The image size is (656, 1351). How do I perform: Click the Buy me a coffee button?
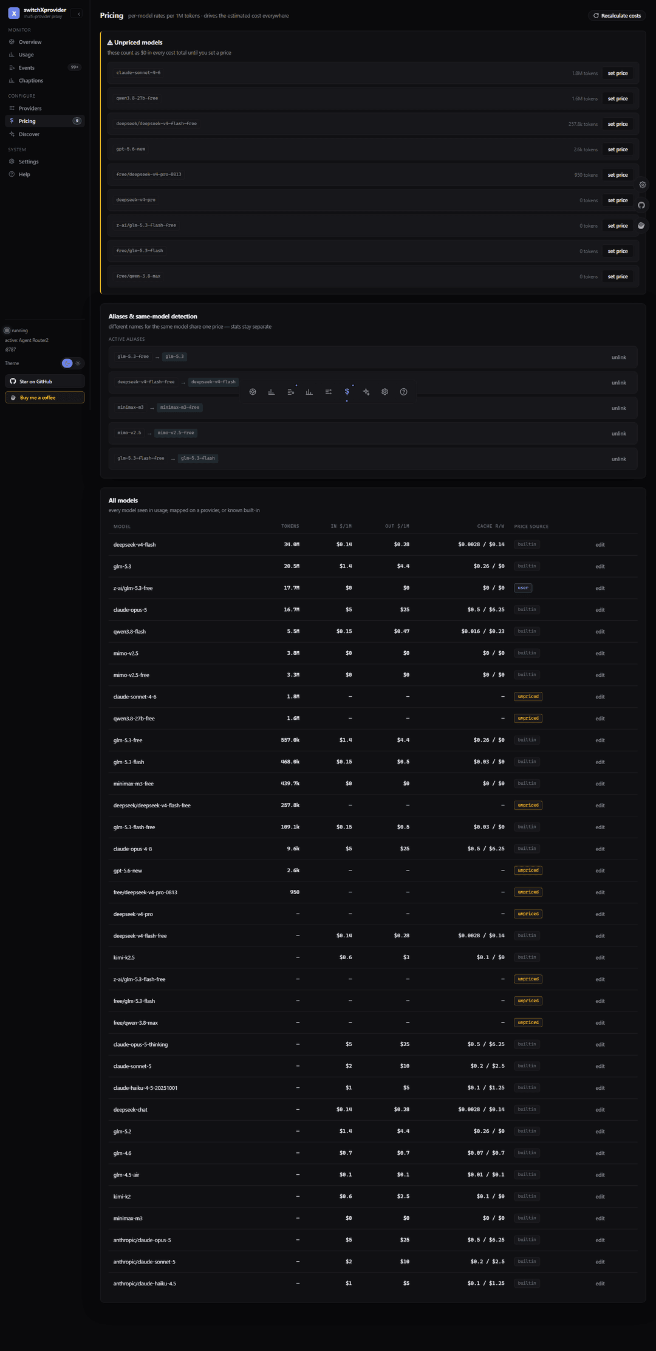45,398
